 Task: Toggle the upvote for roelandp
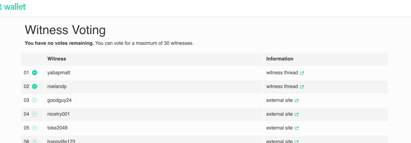[35, 87]
